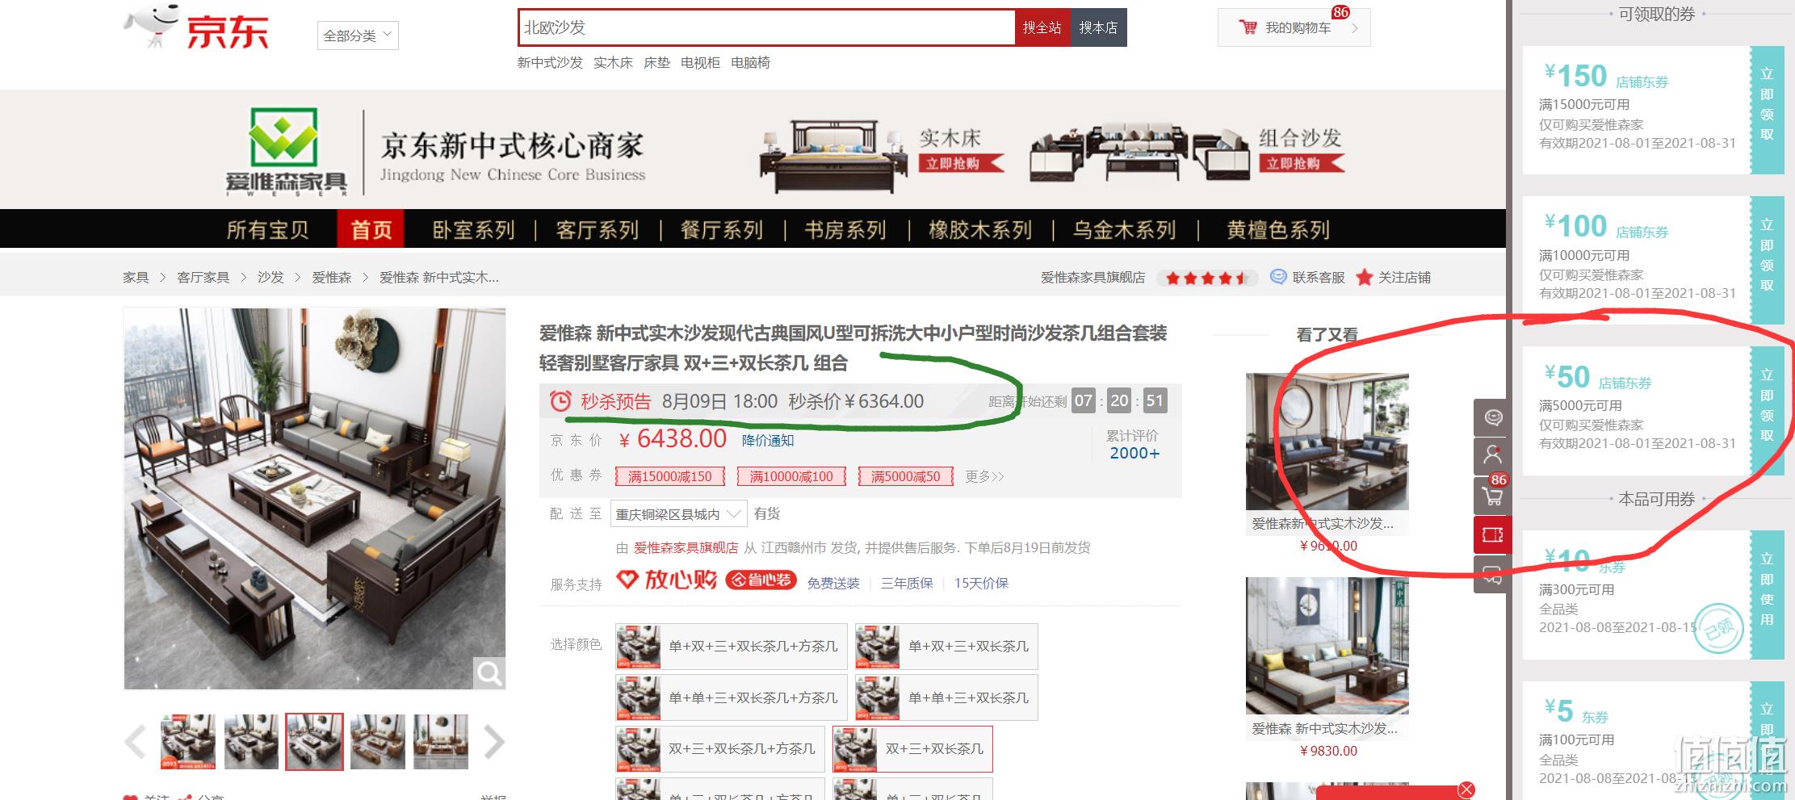This screenshot has height=800, width=1795.
Task: Go to 首页 store tab
Action: [371, 229]
